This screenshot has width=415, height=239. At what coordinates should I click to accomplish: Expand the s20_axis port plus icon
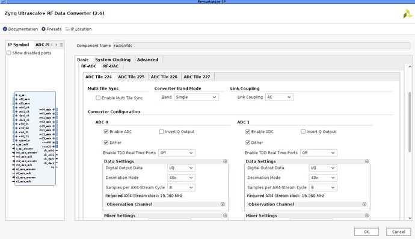click(x=16, y=104)
